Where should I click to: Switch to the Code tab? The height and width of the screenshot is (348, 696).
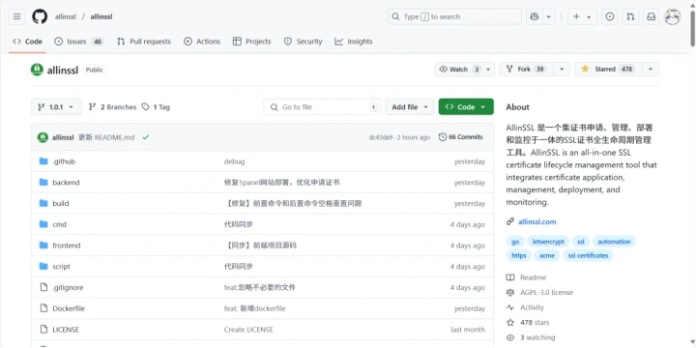click(27, 42)
